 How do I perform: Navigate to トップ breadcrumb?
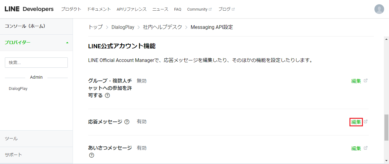[x=95, y=27]
